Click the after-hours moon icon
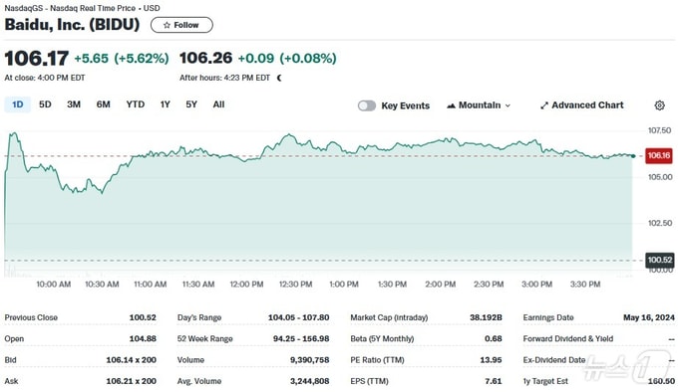The height and width of the screenshot is (392, 678). pos(279,78)
